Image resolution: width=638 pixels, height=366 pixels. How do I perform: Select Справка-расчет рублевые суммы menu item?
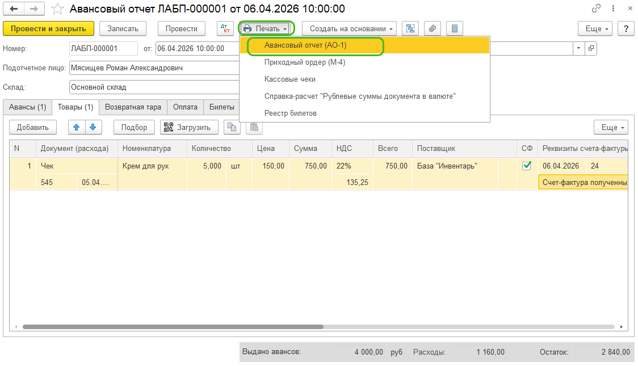(x=364, y=96)
